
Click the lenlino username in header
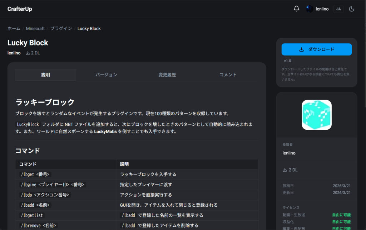click(322, 9)
